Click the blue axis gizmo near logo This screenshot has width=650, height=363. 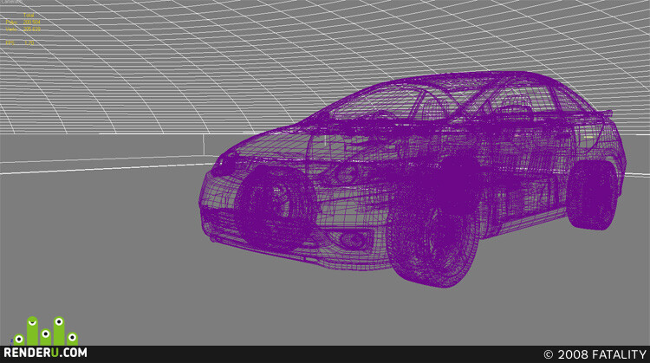coord(11,342)
